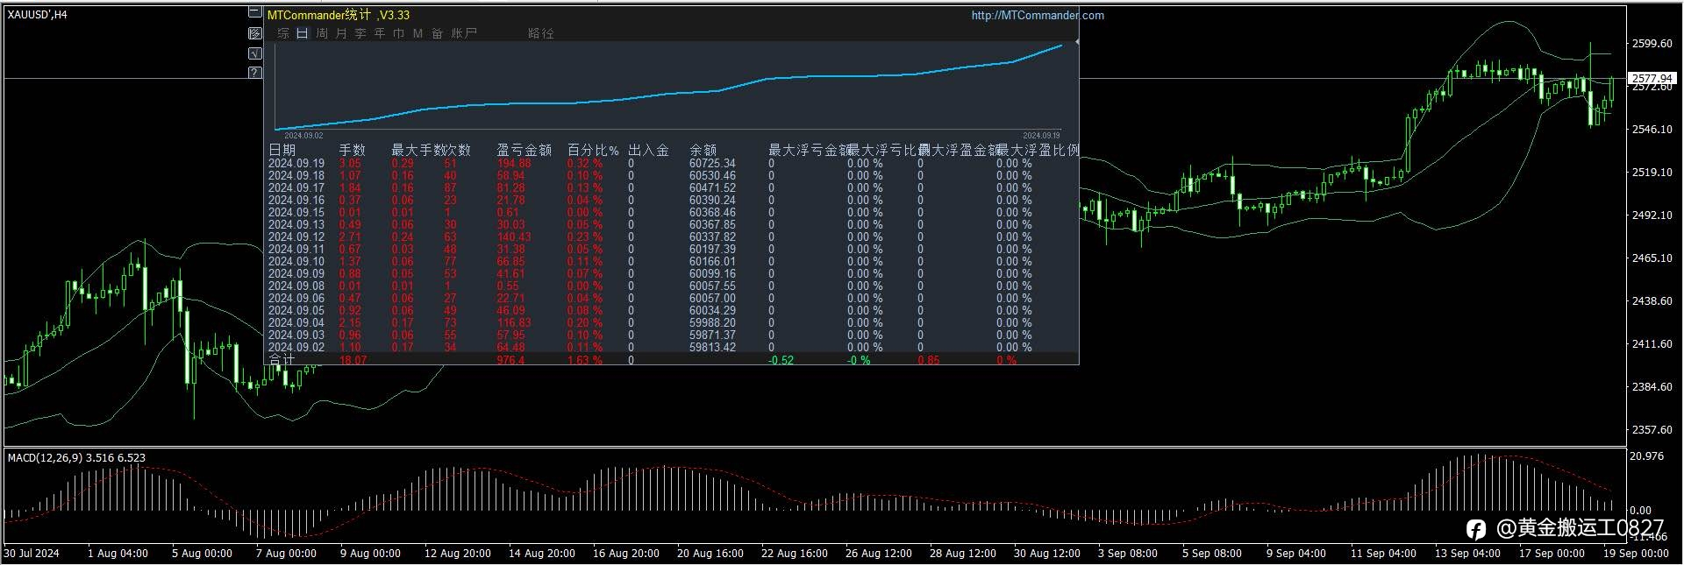
Task: Click profit amount 194.88
Action: pos(514,164)
